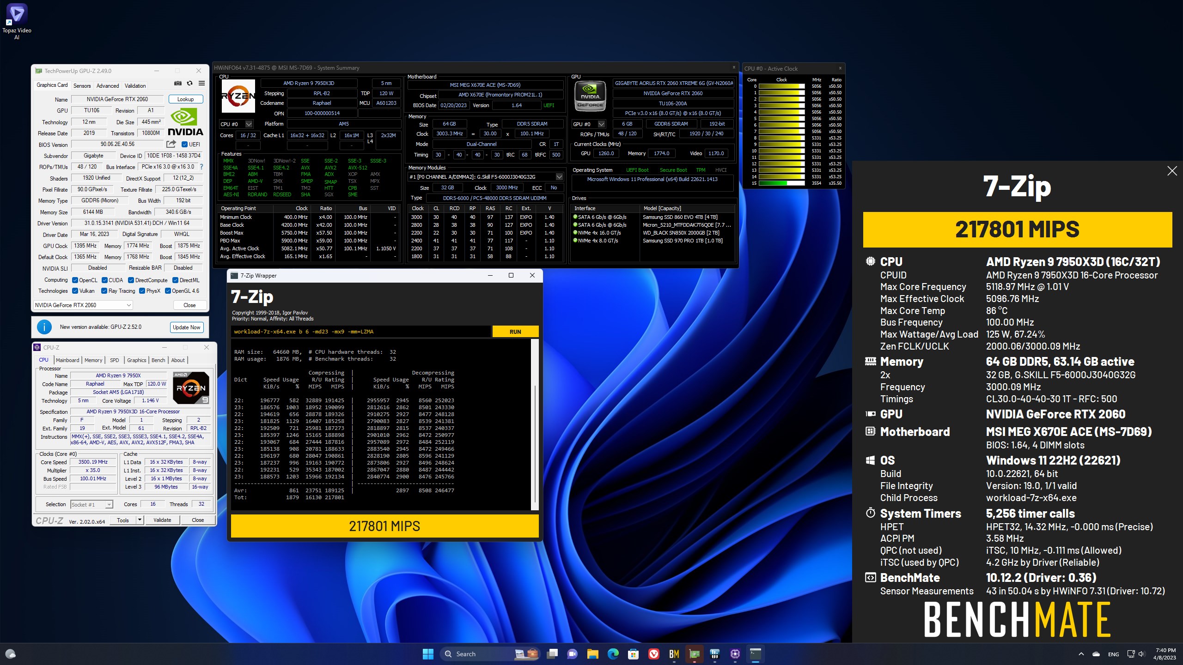Viewport: 1183px width, 665px height.
Task: Open the Topaz Video AI desktop shortcut
Action: pyautogui.click(x=17, y=21)
